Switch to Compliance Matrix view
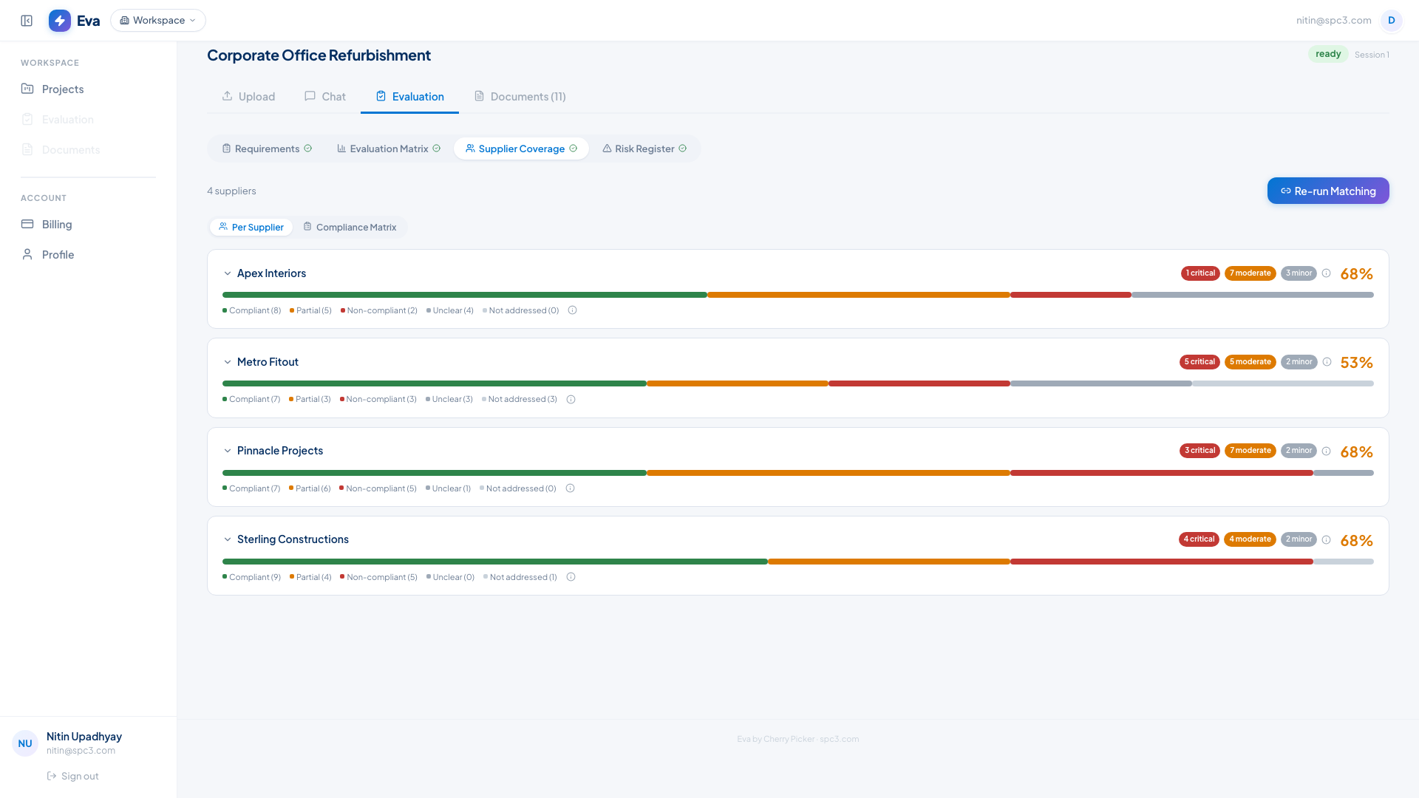1419x798 pixels. point(350,228)
